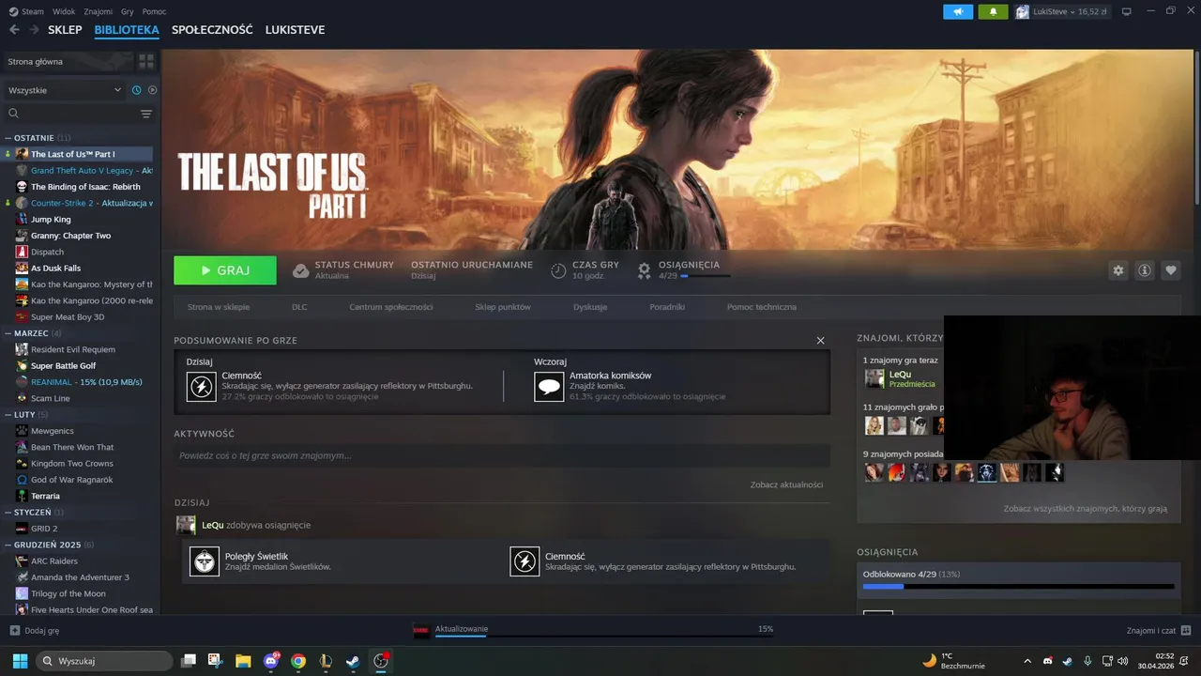Click the activity status input field
Image resolution: width=1201 pixels, height=676 pixels.
[x=502, y=455]
